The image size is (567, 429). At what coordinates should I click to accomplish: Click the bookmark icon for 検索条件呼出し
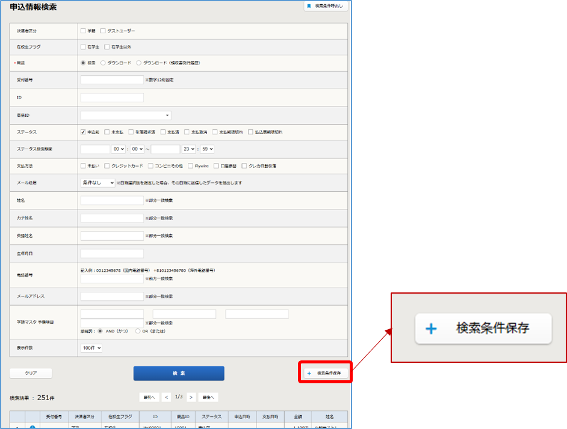point(309,6)
